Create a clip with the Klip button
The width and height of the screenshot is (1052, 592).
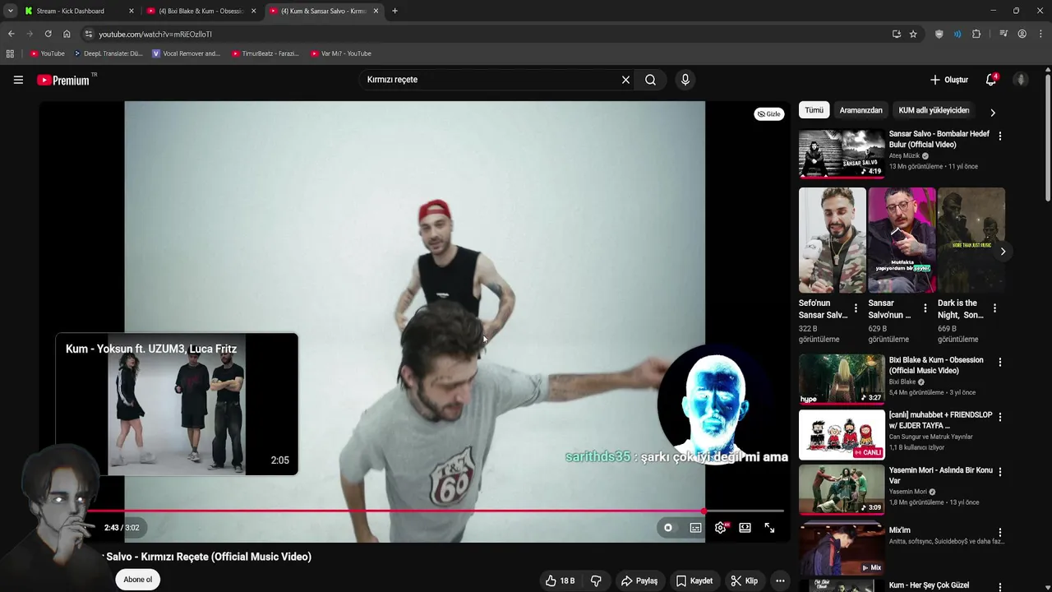(745, 580)
